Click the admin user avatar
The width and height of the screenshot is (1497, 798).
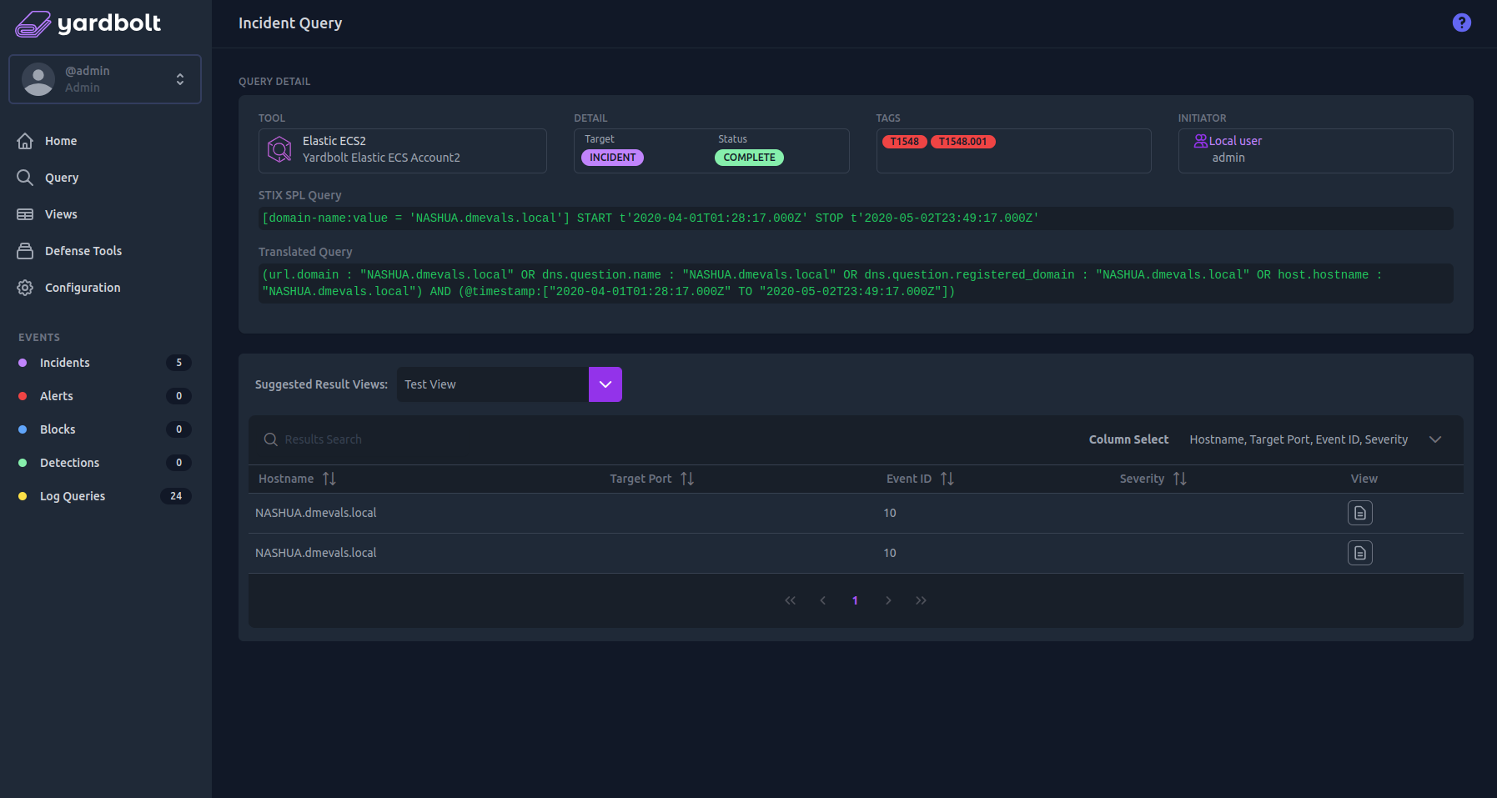[38, 79]
